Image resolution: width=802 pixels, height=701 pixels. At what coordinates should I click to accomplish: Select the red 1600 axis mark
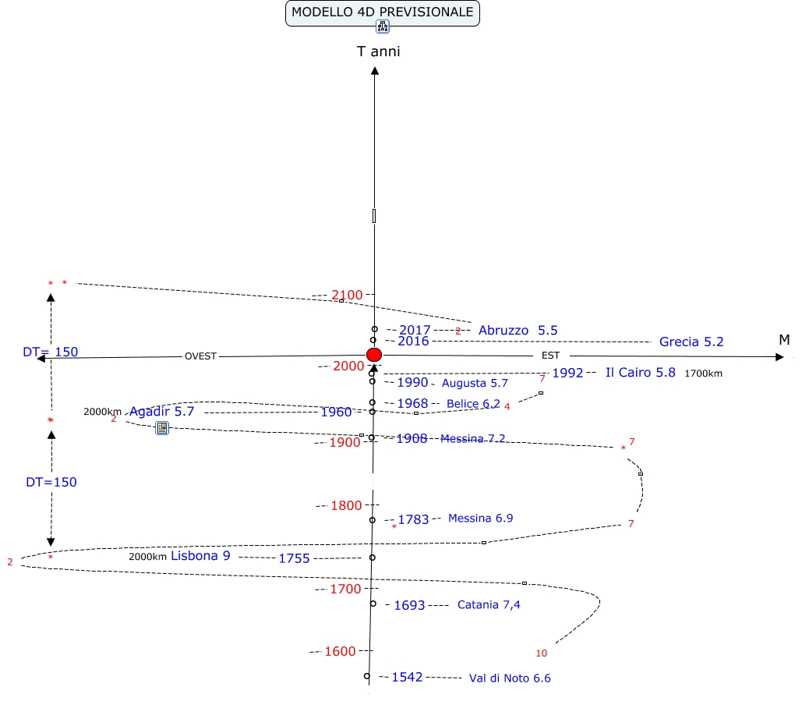pos(340,651)
